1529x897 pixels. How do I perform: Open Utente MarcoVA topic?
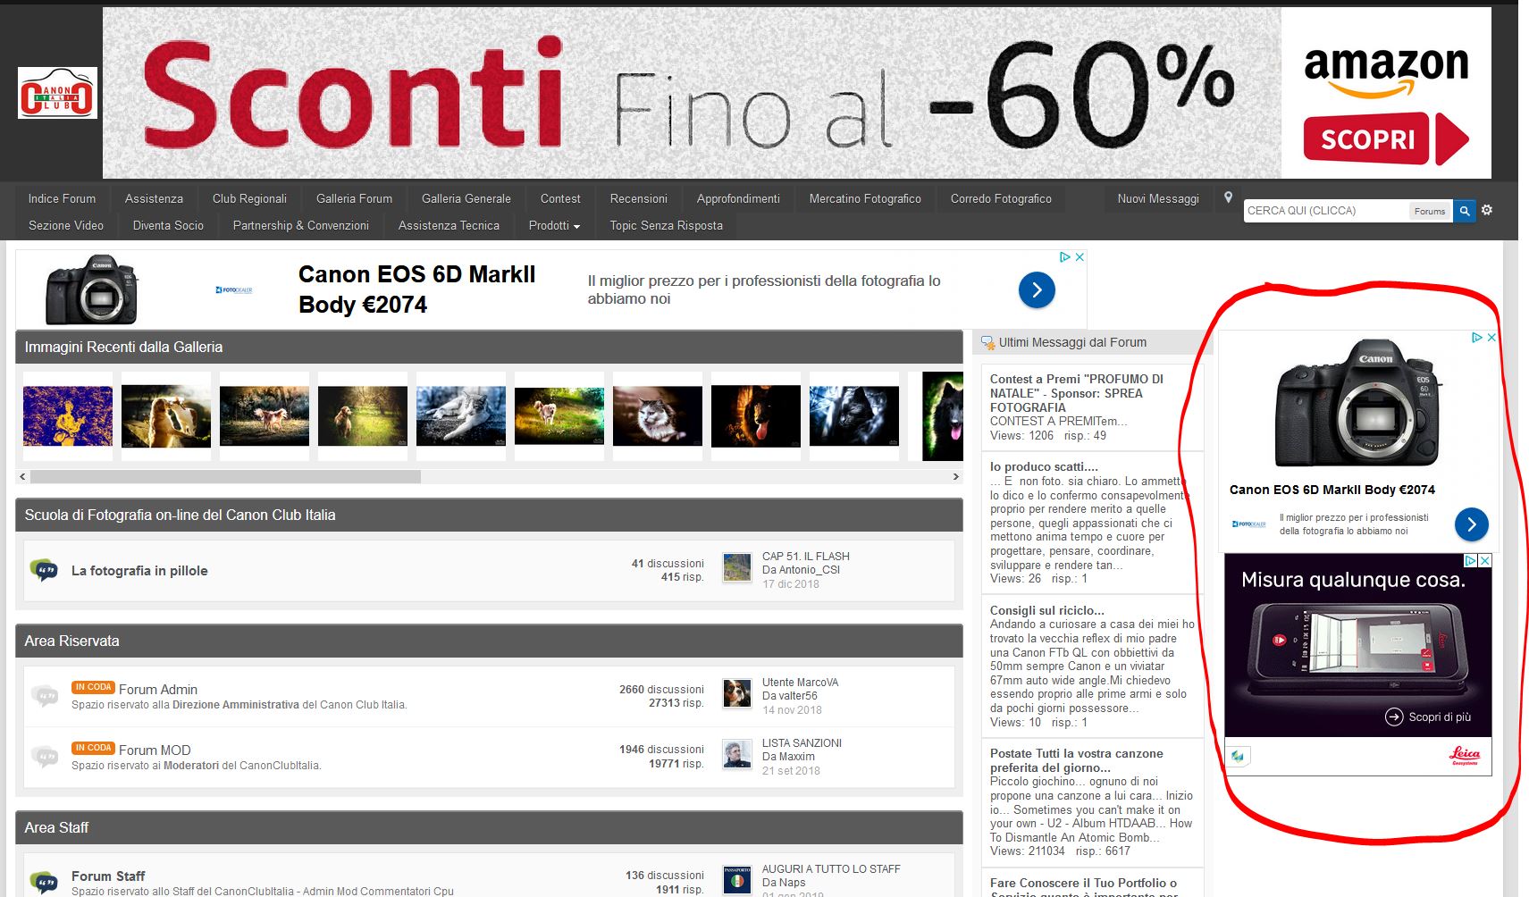800,683
